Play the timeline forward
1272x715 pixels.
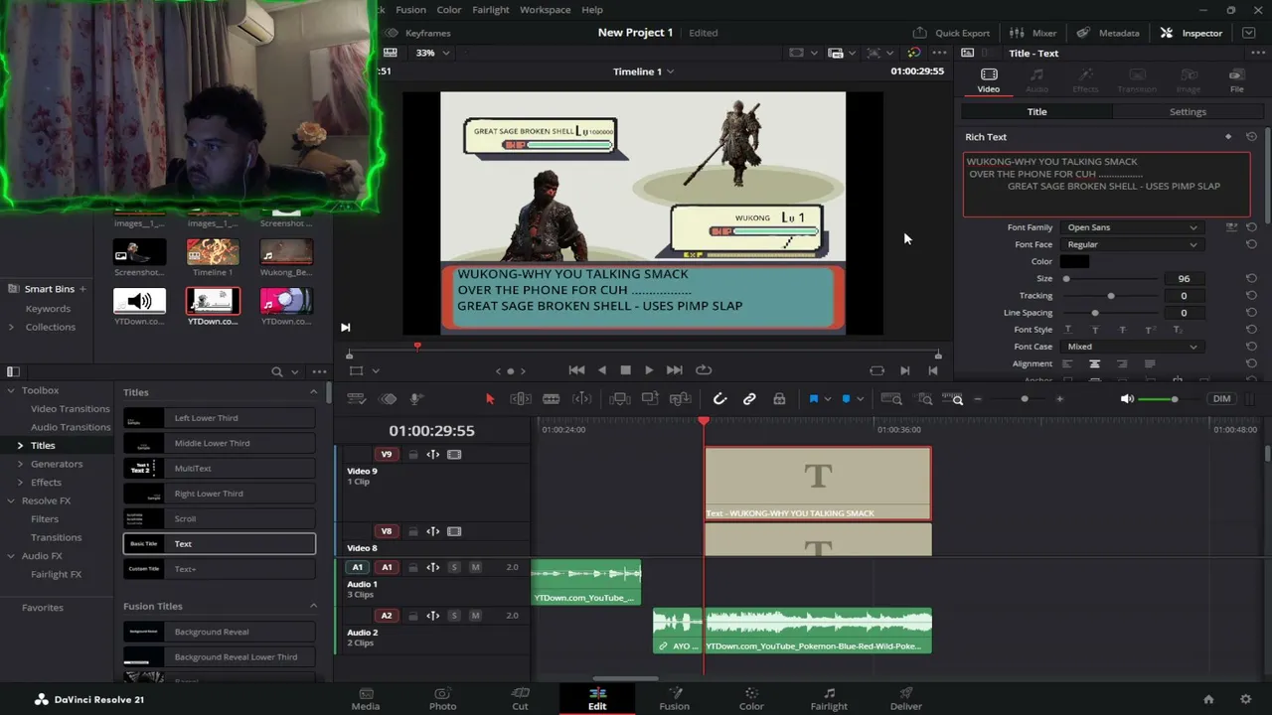[649, 370]
